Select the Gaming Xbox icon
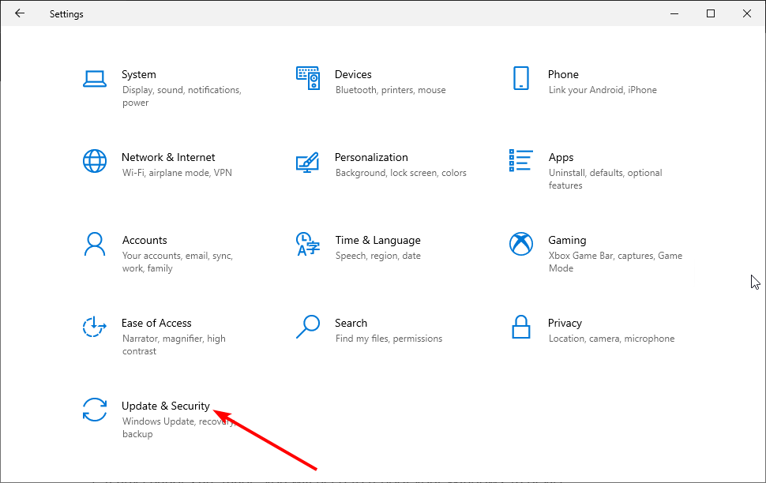The width and height of the screenshot is (766, 483). (x=520, y=244)
